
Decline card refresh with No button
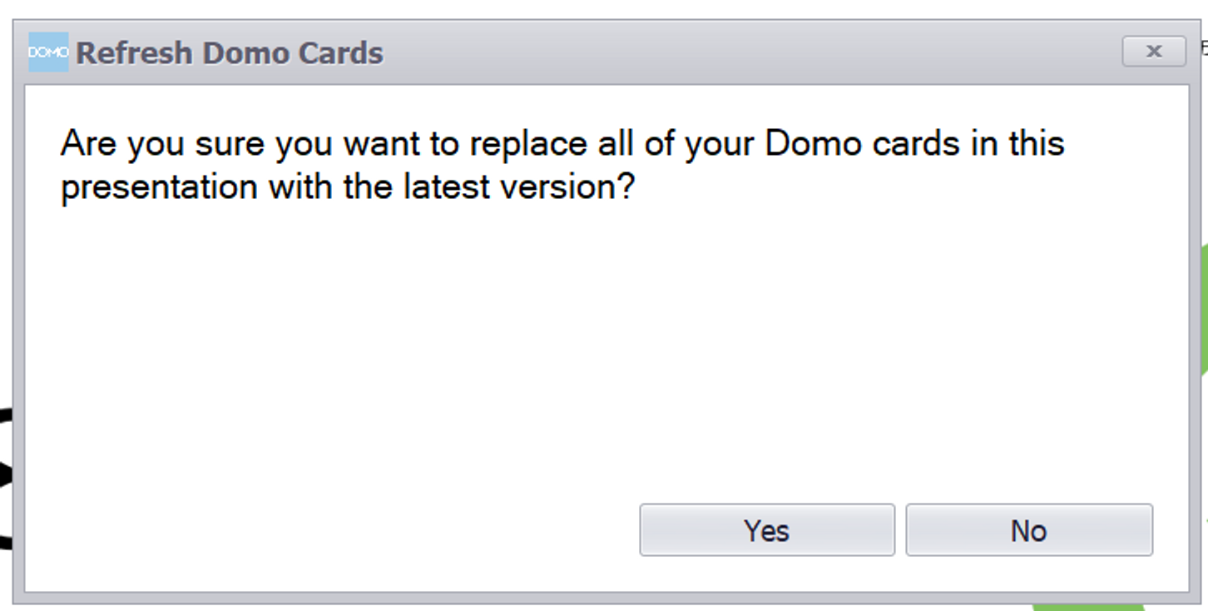point(1029,529)
